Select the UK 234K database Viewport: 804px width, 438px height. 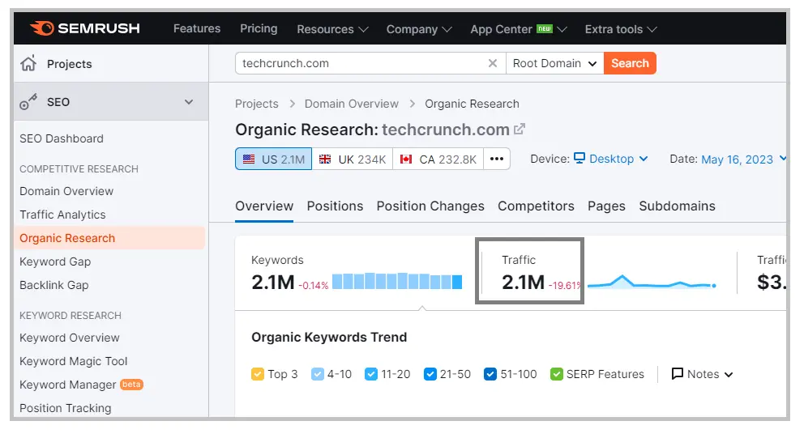click(x=353, y=159)
